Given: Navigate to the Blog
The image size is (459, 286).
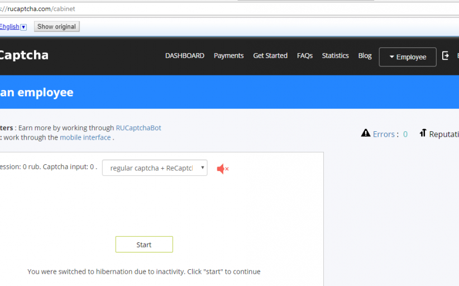Looking at the screenshot, I should 365,56.
